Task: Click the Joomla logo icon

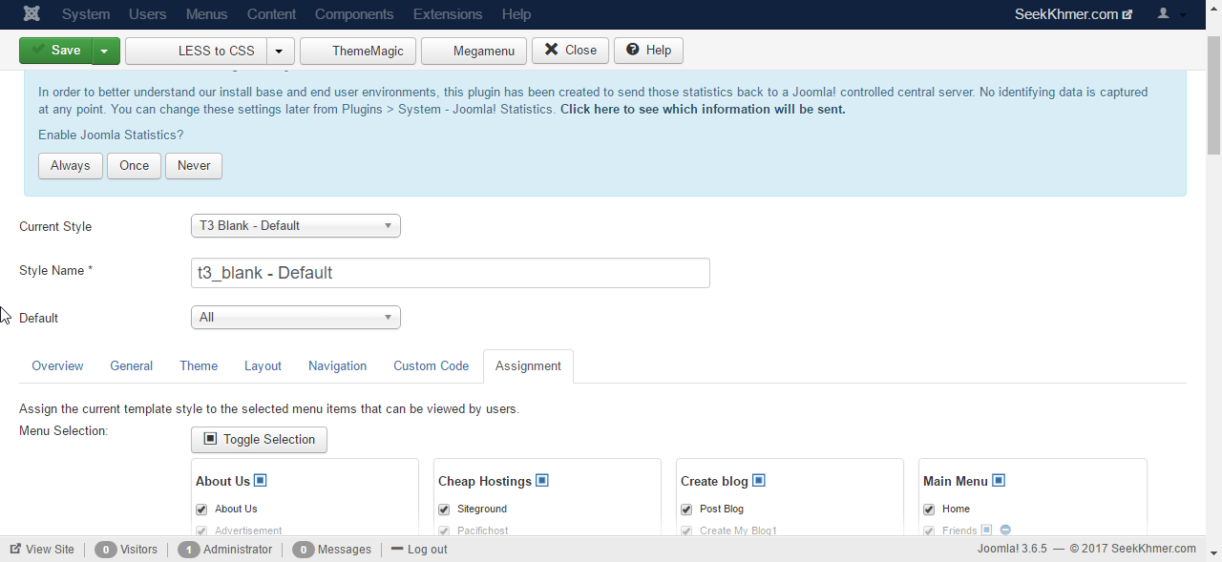Action: [32, 14]
